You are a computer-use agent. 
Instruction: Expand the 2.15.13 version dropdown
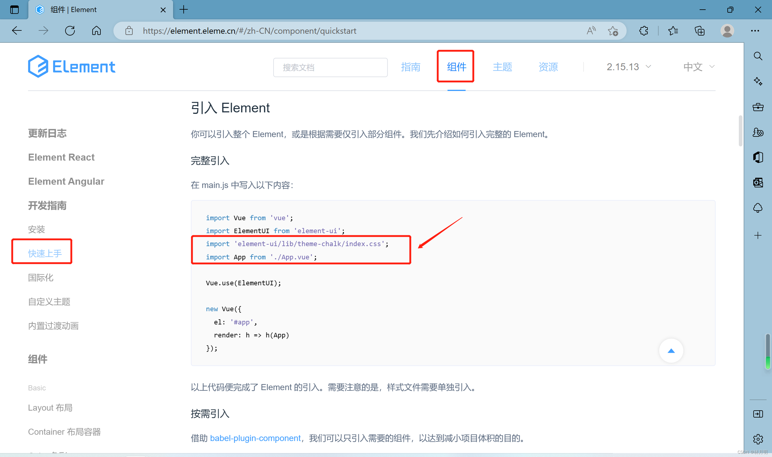629,67
